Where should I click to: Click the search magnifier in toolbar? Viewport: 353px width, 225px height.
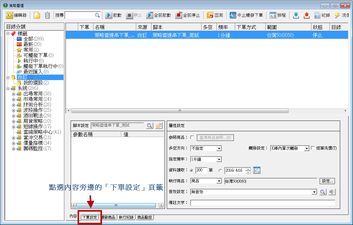tap(97, 15)
